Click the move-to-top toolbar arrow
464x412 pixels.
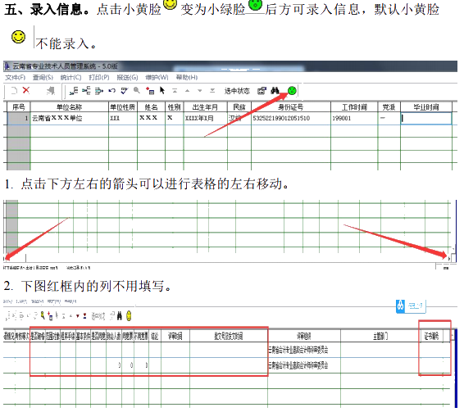[175, 90]
